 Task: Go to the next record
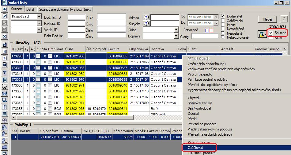point(5,58)
